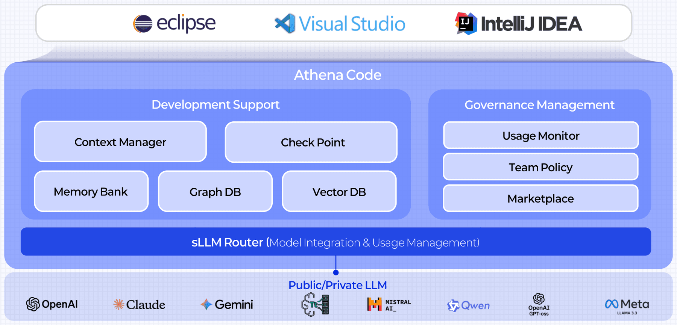The width and height of the screenshot is (677, 325).
Task: Click the 'Qwen' wordmark text
Action: click(475, 305)
